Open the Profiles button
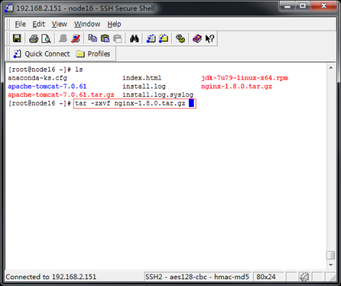341x286 pixels. [93, 54]
